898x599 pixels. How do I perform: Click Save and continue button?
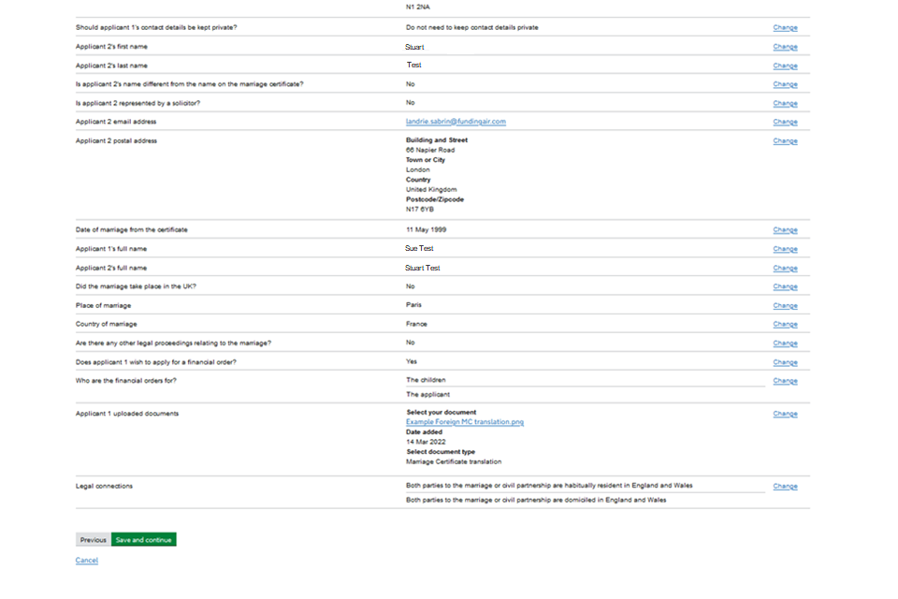[143, 540]
